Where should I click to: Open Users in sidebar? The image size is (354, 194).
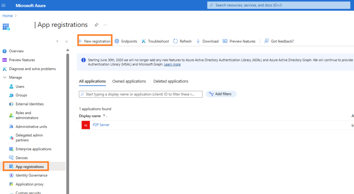(20, 86)
